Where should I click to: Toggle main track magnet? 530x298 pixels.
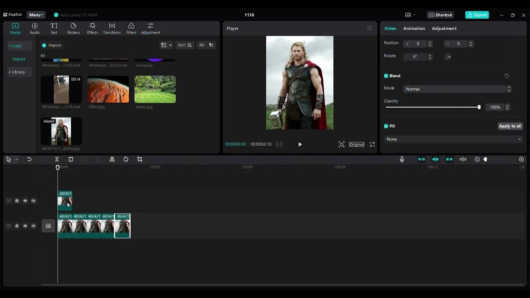[x=422, y=159]
